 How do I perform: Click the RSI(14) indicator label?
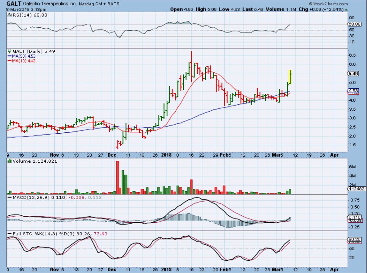20,15
